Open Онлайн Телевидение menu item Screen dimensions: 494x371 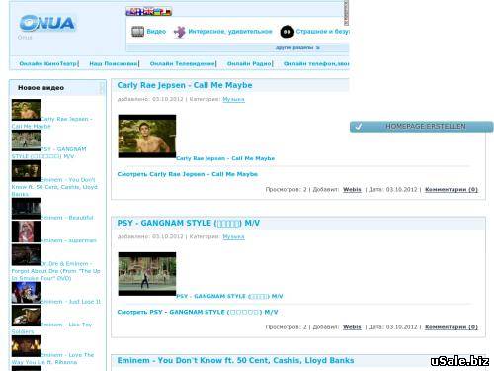(x=183, y=63)
